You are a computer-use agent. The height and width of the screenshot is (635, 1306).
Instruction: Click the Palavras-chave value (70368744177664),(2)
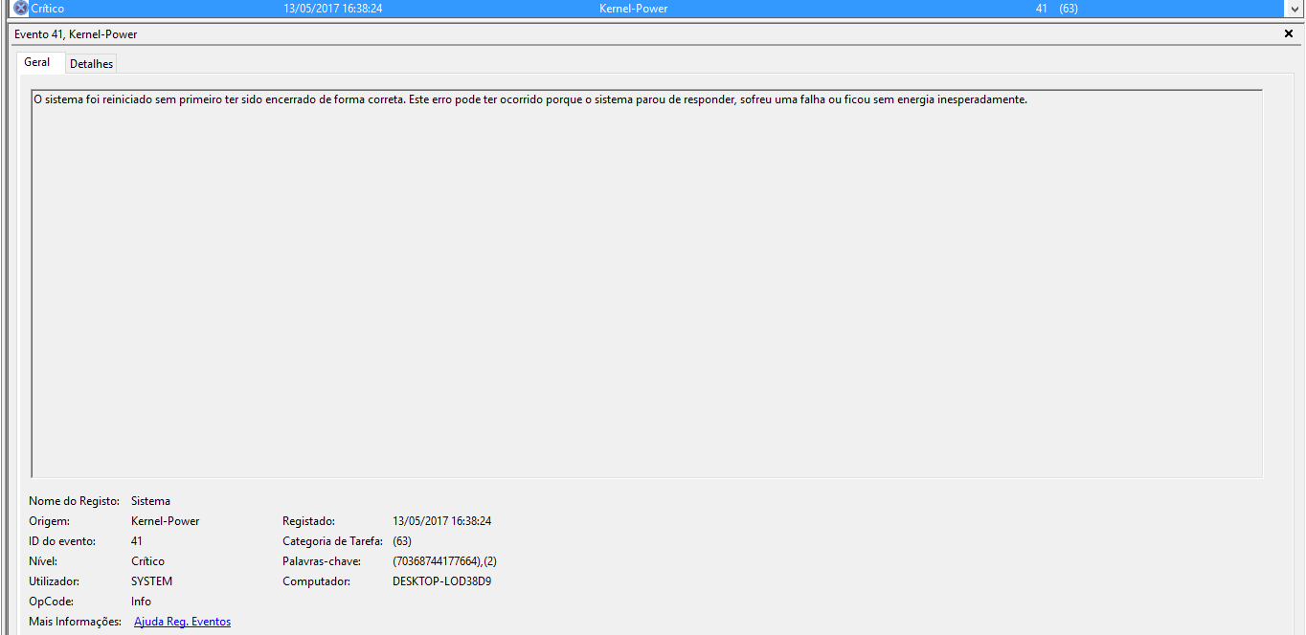(444, 561)
